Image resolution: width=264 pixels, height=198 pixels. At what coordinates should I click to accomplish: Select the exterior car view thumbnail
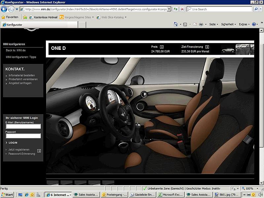tap(228, 50)
